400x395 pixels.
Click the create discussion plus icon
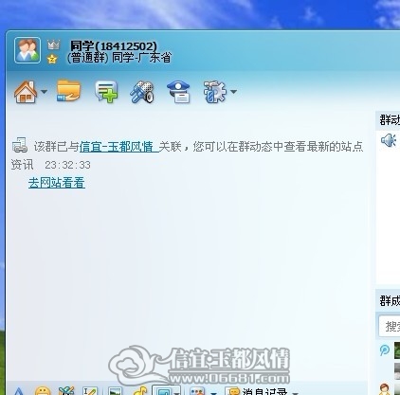coord(106,92)
